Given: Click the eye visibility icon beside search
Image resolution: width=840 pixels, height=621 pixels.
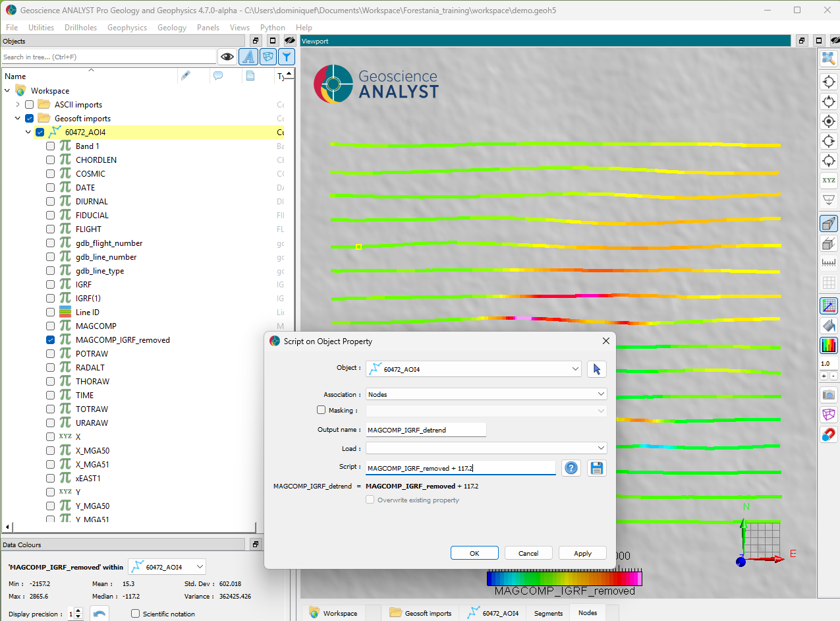Looking at the screenshot, I should pyautogui.click(x=227, y=57).
